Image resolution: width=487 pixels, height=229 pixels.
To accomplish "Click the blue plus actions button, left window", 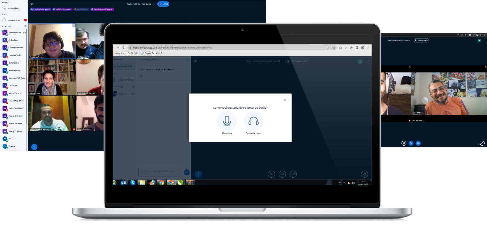I will (x=34, y=147).
